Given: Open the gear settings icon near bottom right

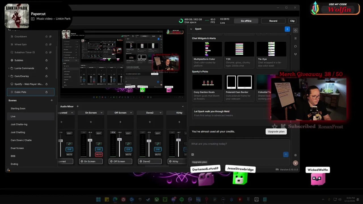Looking at the screenshot, I should [x=296, y=155].
